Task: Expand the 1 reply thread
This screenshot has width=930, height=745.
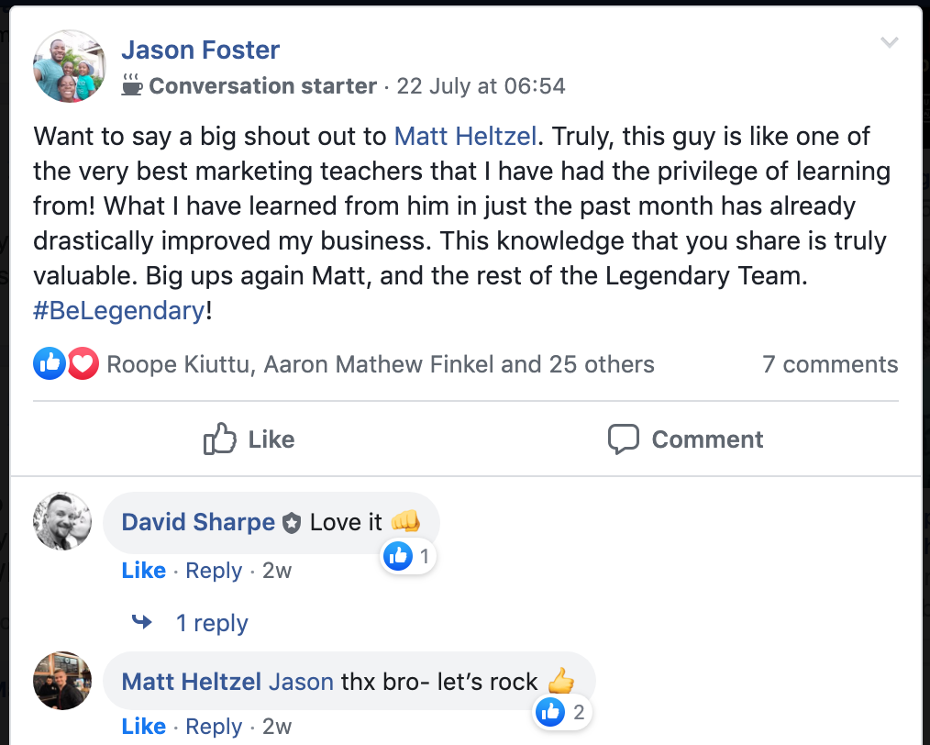Action: click(211, 623)
